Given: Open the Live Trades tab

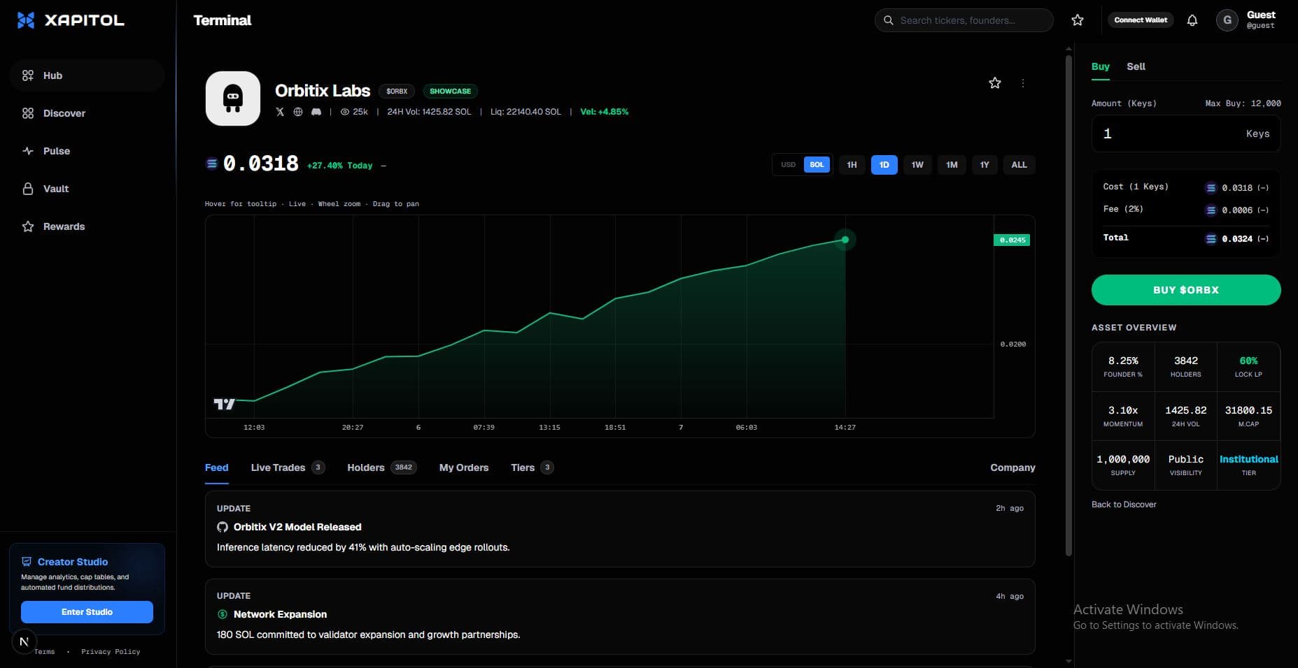Looking at the screenshot, I should click(288, 467).
